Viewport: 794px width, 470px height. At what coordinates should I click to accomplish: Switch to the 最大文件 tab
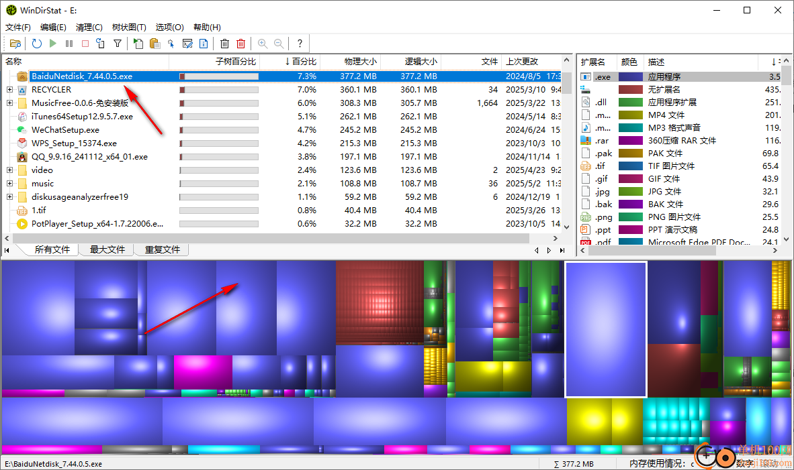[x=107, y=249]
